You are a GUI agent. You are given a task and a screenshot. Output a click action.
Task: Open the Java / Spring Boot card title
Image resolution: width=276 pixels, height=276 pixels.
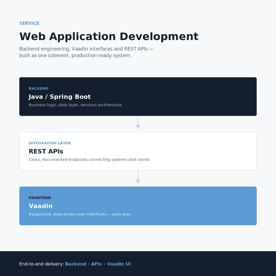click(60, 97)
